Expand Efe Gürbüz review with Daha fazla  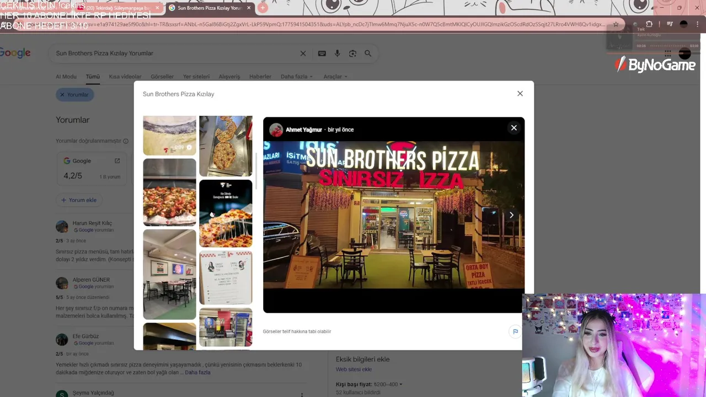(x=197, y=373)
